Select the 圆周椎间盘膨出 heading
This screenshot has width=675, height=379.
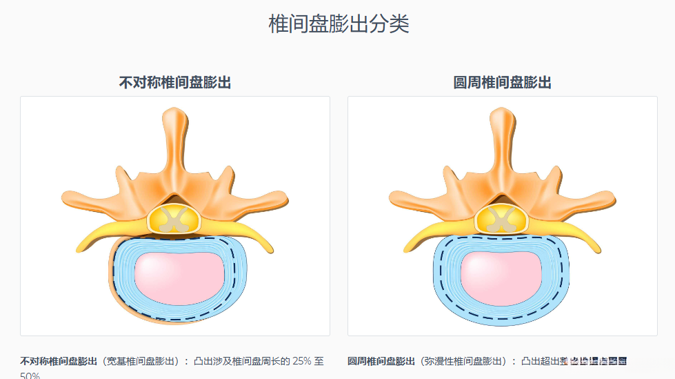[x=502, y=82]
